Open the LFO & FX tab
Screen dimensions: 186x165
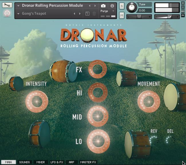(x=57, y=162)
